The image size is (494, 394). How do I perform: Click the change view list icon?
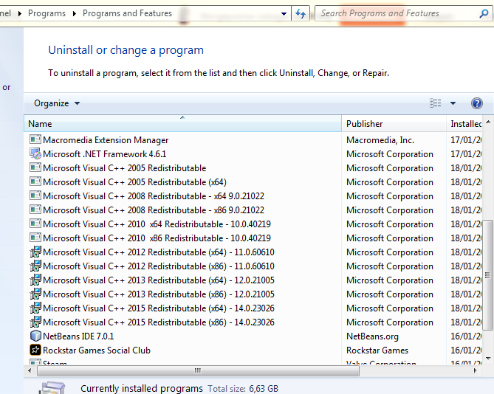tap(436, 103)
